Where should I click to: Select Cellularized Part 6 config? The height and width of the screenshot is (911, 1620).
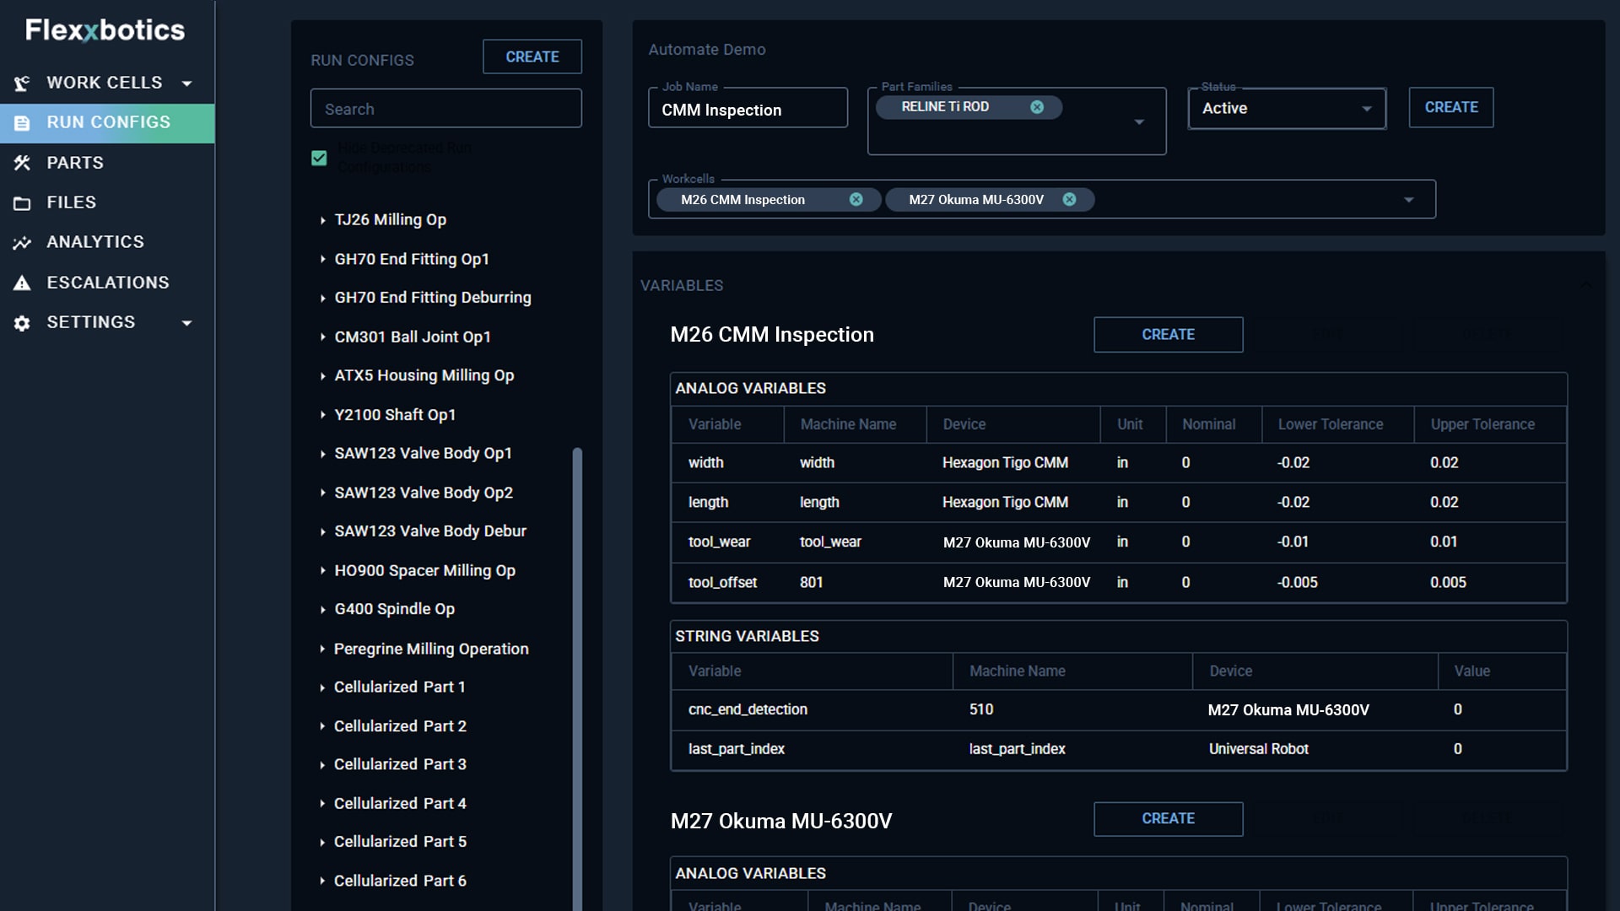(400, 881)
